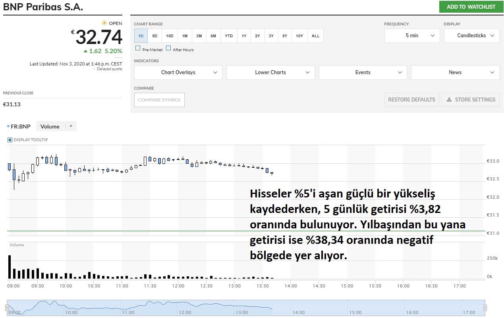The width and height of the screenshot is (504, 318).
Task: Click the navigator mini chart area
Action: click(246, 308)
